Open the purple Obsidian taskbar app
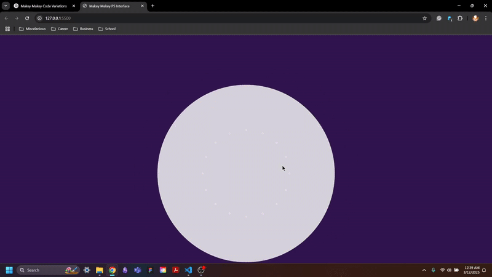 pyautogui.click(x=125, y=270)
